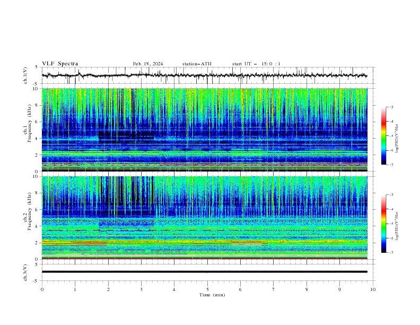Click the "ch.1(V)" waveform axis label

pos(25,75)
